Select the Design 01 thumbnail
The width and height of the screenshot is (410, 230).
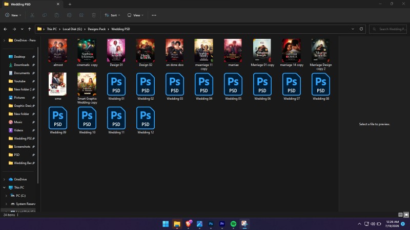[116, 51]
